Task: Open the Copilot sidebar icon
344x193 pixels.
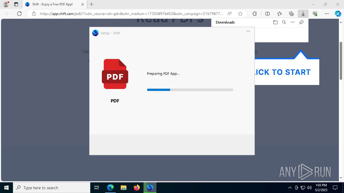Action: tap(338, 14)
